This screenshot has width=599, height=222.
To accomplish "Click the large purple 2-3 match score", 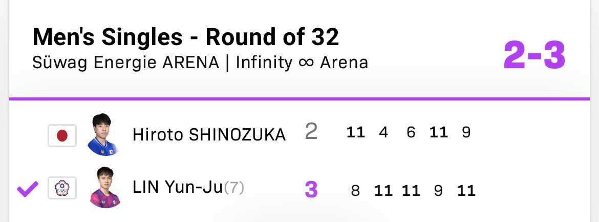I will (x=534, y=55).
